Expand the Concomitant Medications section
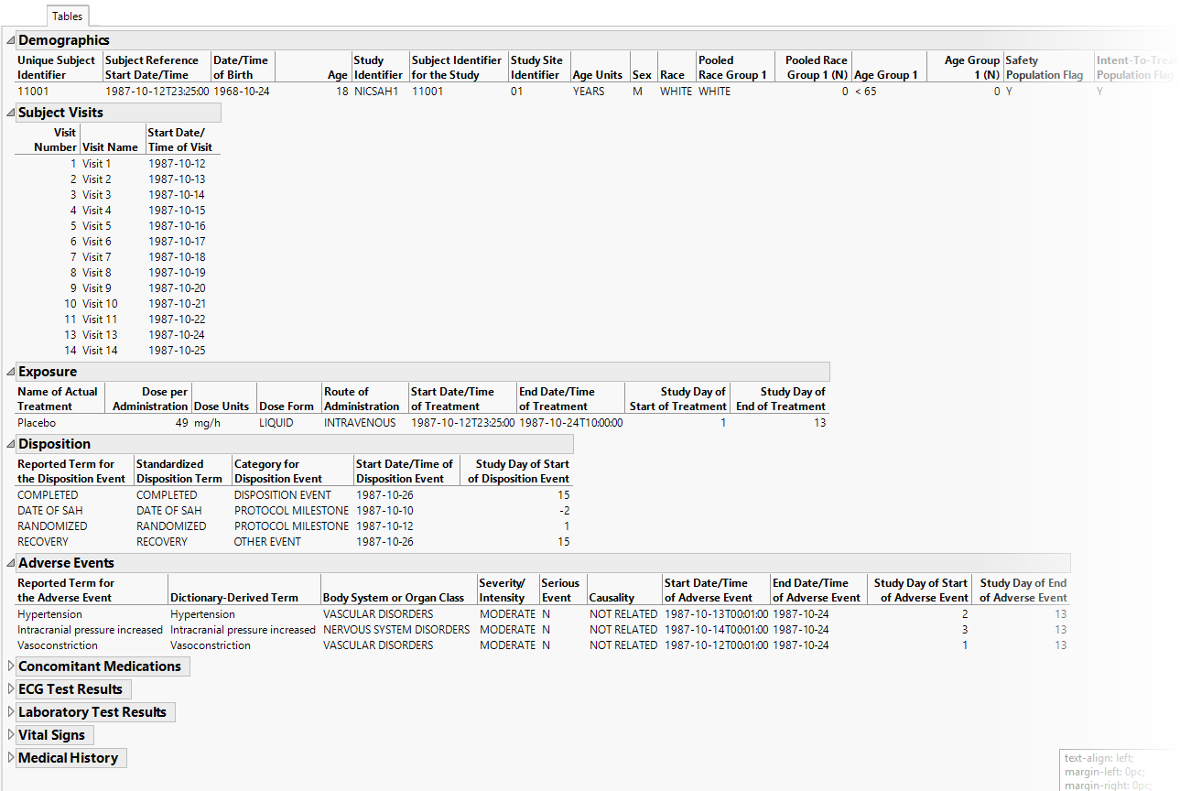 tap(11, 666)
